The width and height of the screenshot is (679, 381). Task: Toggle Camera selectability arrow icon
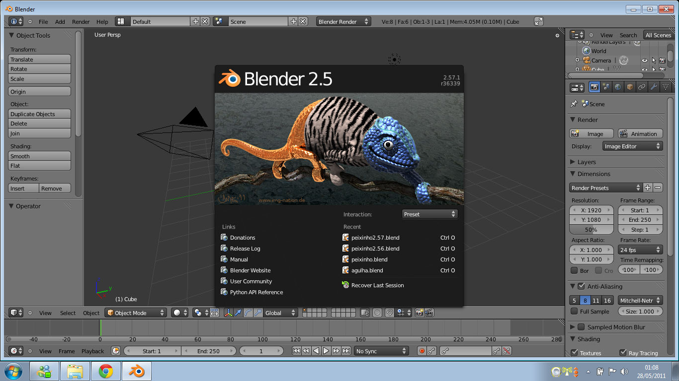[654, 61]
